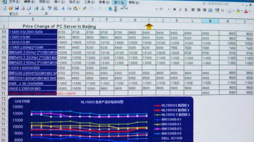Viewport: 254px width, 142px height.
Task: Open the 帮助 (Help) menu
Action: pos(134,2)
